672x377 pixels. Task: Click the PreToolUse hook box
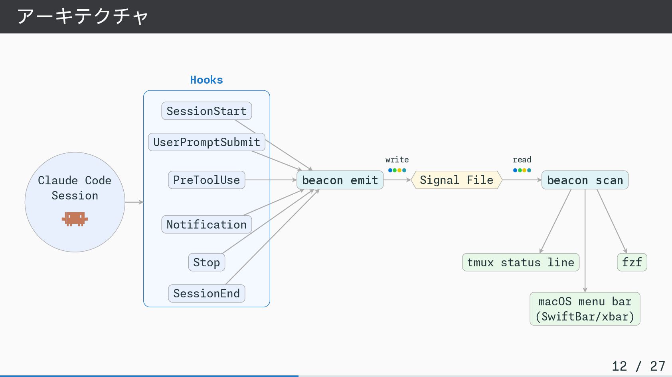[206, 180]
